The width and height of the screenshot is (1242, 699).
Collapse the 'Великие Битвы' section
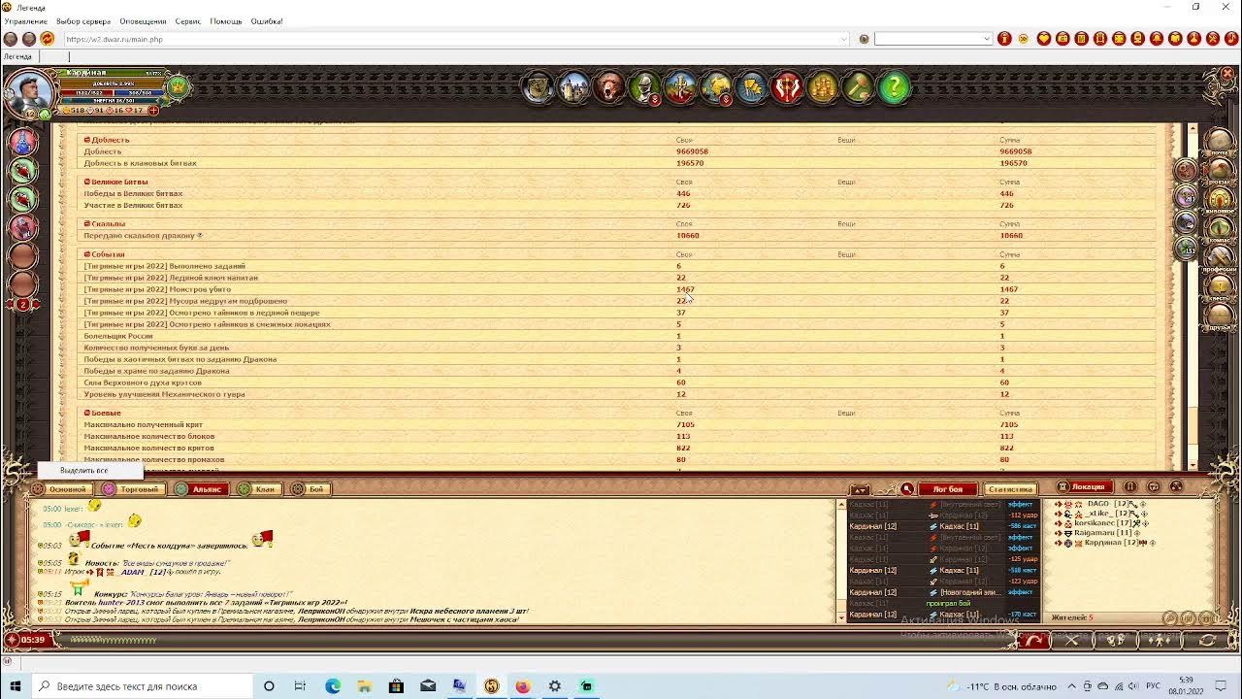pyautogui.click(x=87, y=182)
